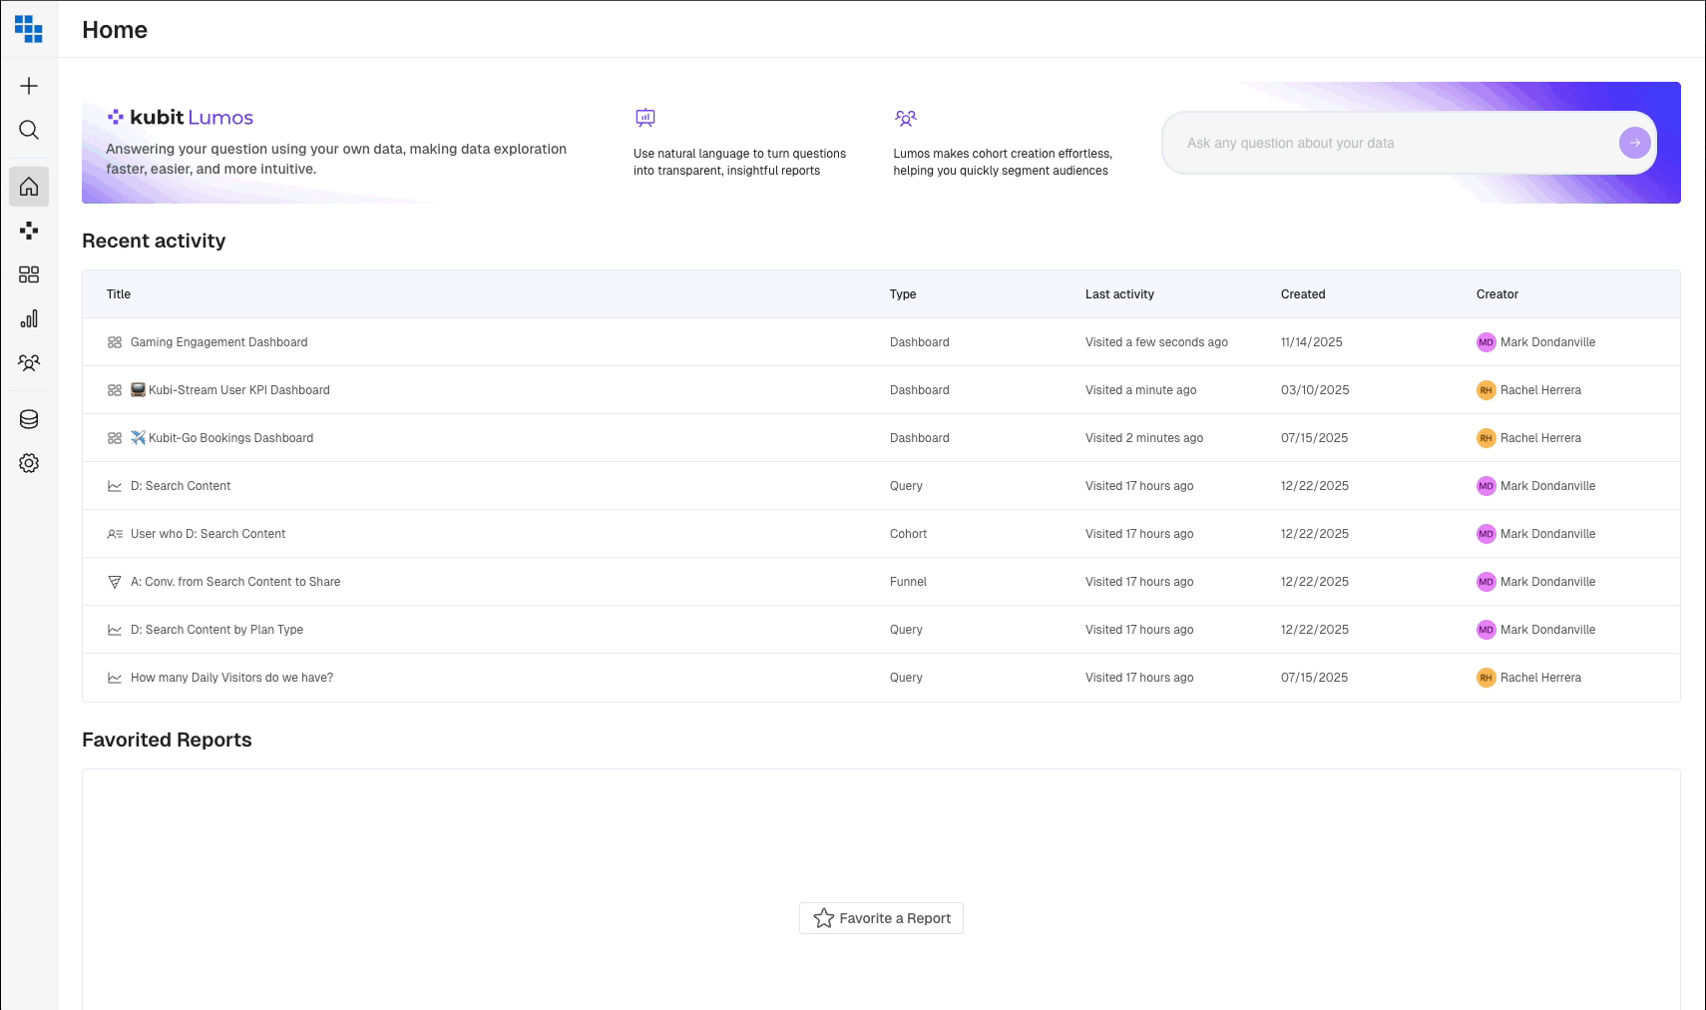
Task: Click dashboard icon beside Kubit-Go Bookings Dashboard
Action: [x=115, y=438]
